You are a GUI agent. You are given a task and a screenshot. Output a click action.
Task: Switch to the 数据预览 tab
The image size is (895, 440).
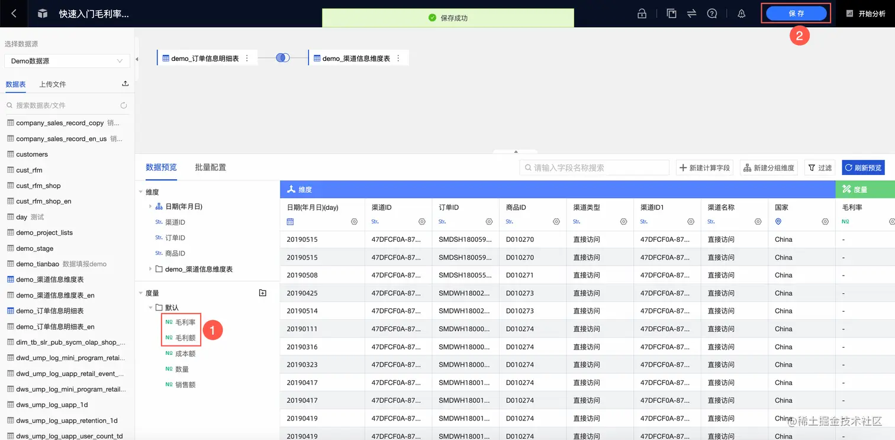tap(161, 167)
